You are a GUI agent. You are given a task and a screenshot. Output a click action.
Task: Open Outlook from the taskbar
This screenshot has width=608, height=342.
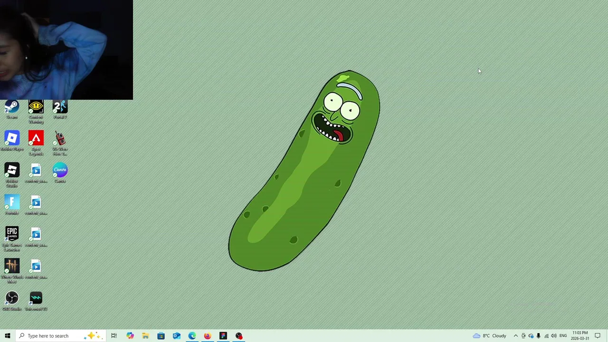tap(177, 336)
